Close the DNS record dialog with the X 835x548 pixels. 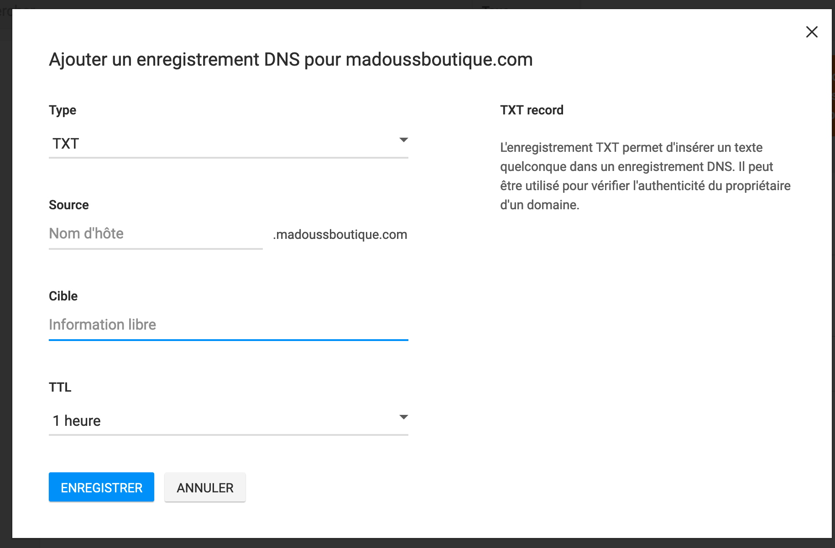point(812,32)
